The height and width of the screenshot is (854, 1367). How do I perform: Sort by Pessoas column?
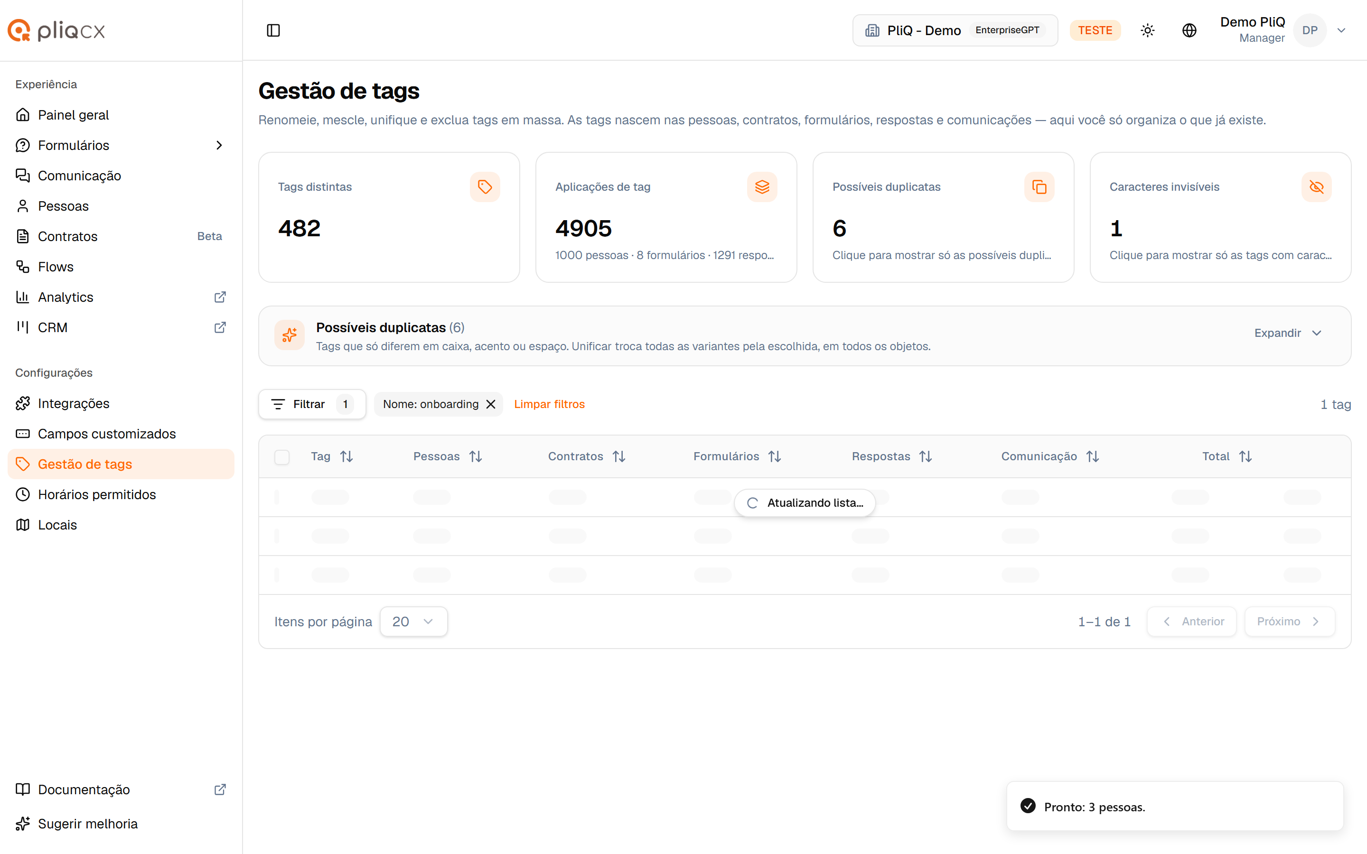[448, 456]
